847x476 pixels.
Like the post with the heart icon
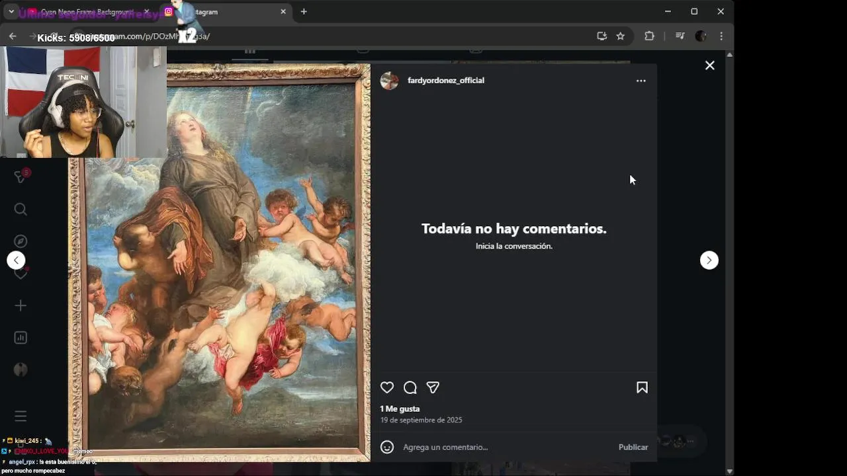click(x=387, y=388)
